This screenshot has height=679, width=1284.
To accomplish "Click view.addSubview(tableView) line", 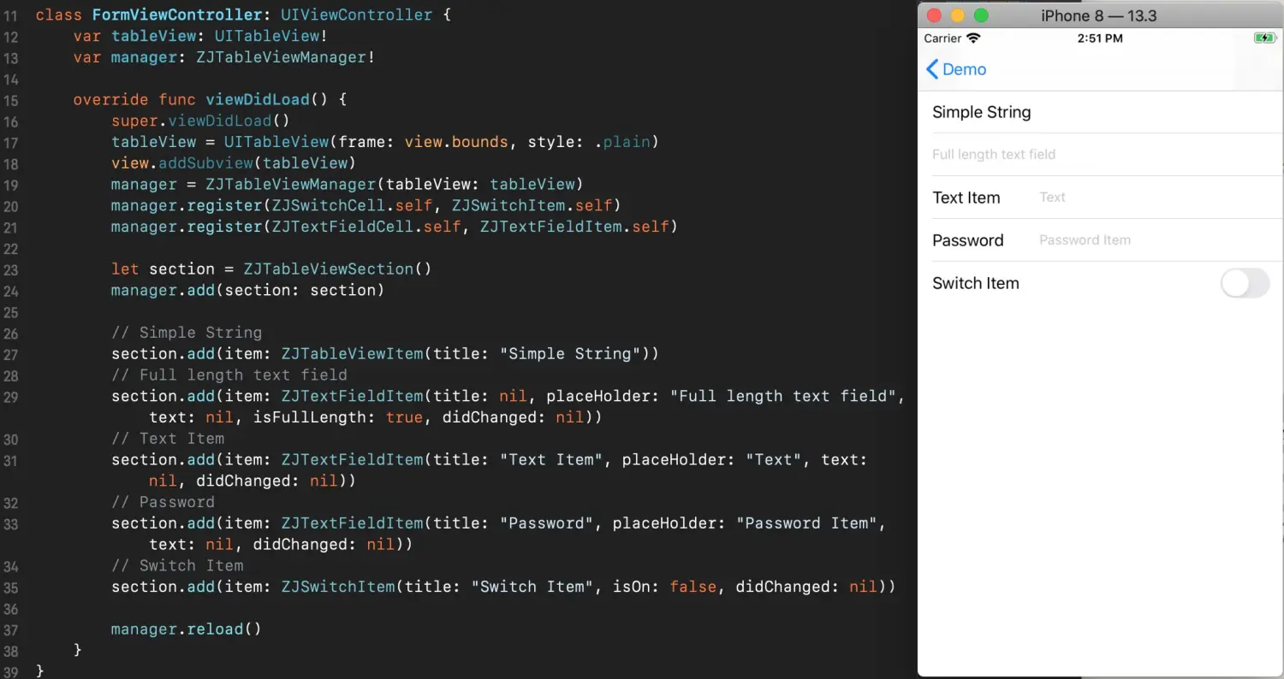I will (233, 163).
